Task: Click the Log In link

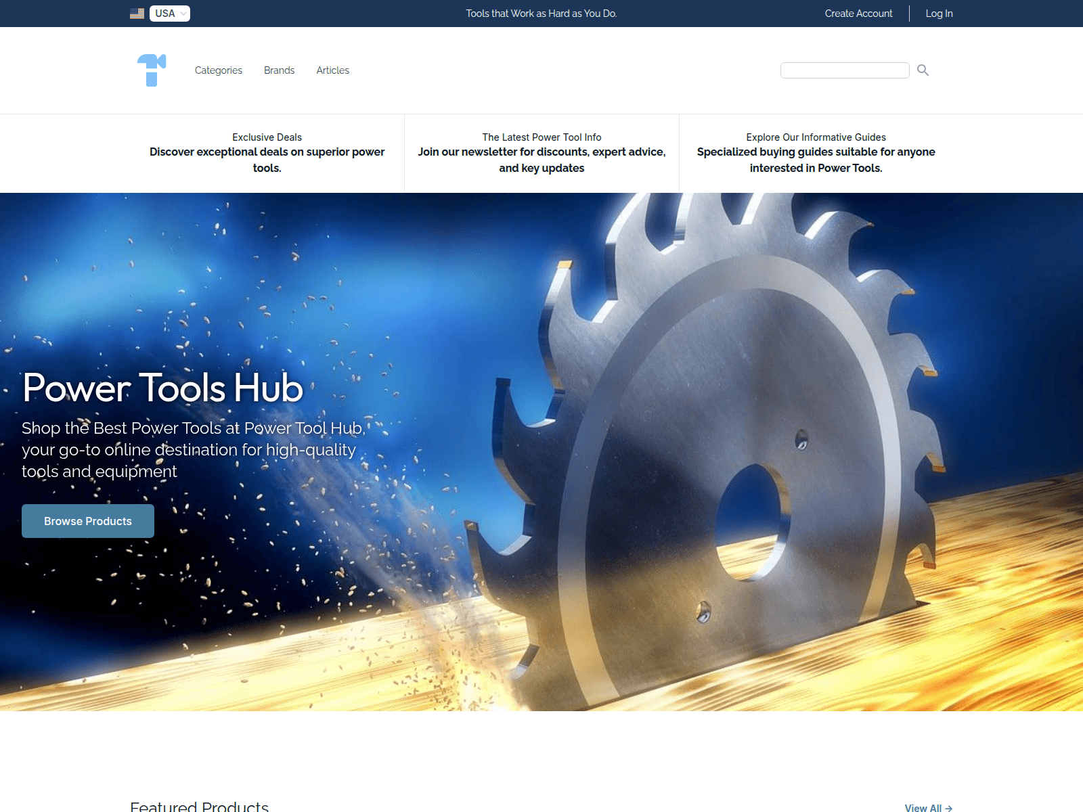Action: click(x=938, y=13)
